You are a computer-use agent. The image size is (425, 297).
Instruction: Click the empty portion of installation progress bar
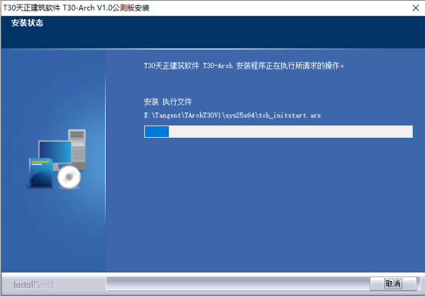291,132
